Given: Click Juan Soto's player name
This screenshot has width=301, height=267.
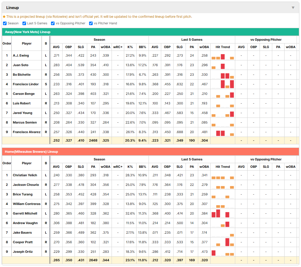Looking at the screenshot, I should pos(21,65).
